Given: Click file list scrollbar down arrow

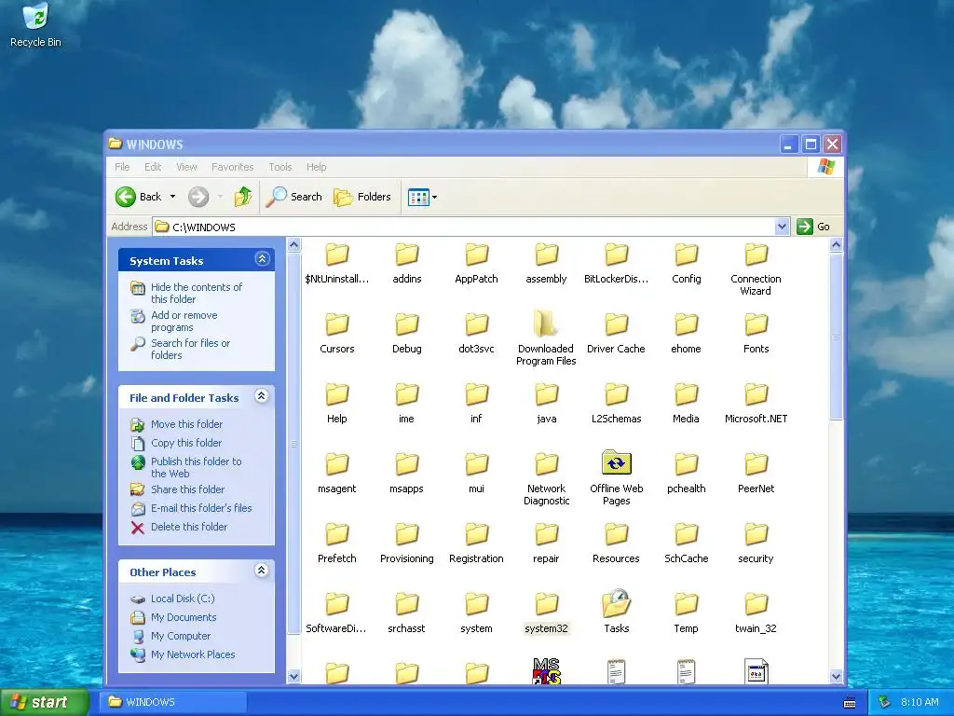Looking at the screenshot, I should [x=836, y=676].
